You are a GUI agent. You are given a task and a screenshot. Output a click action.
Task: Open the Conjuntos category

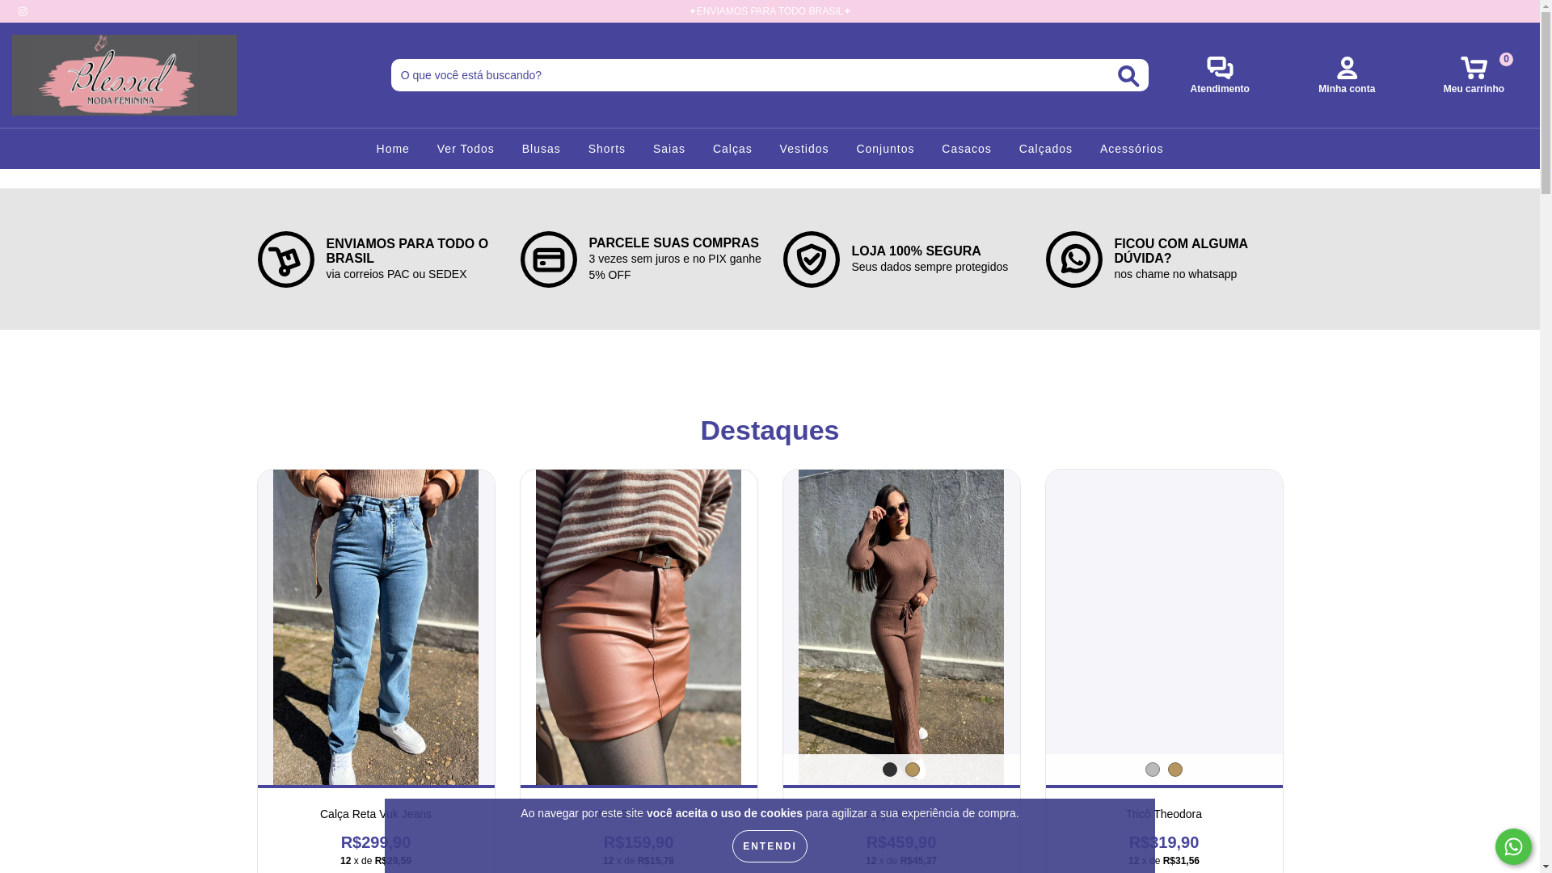(x=885, y=149)
